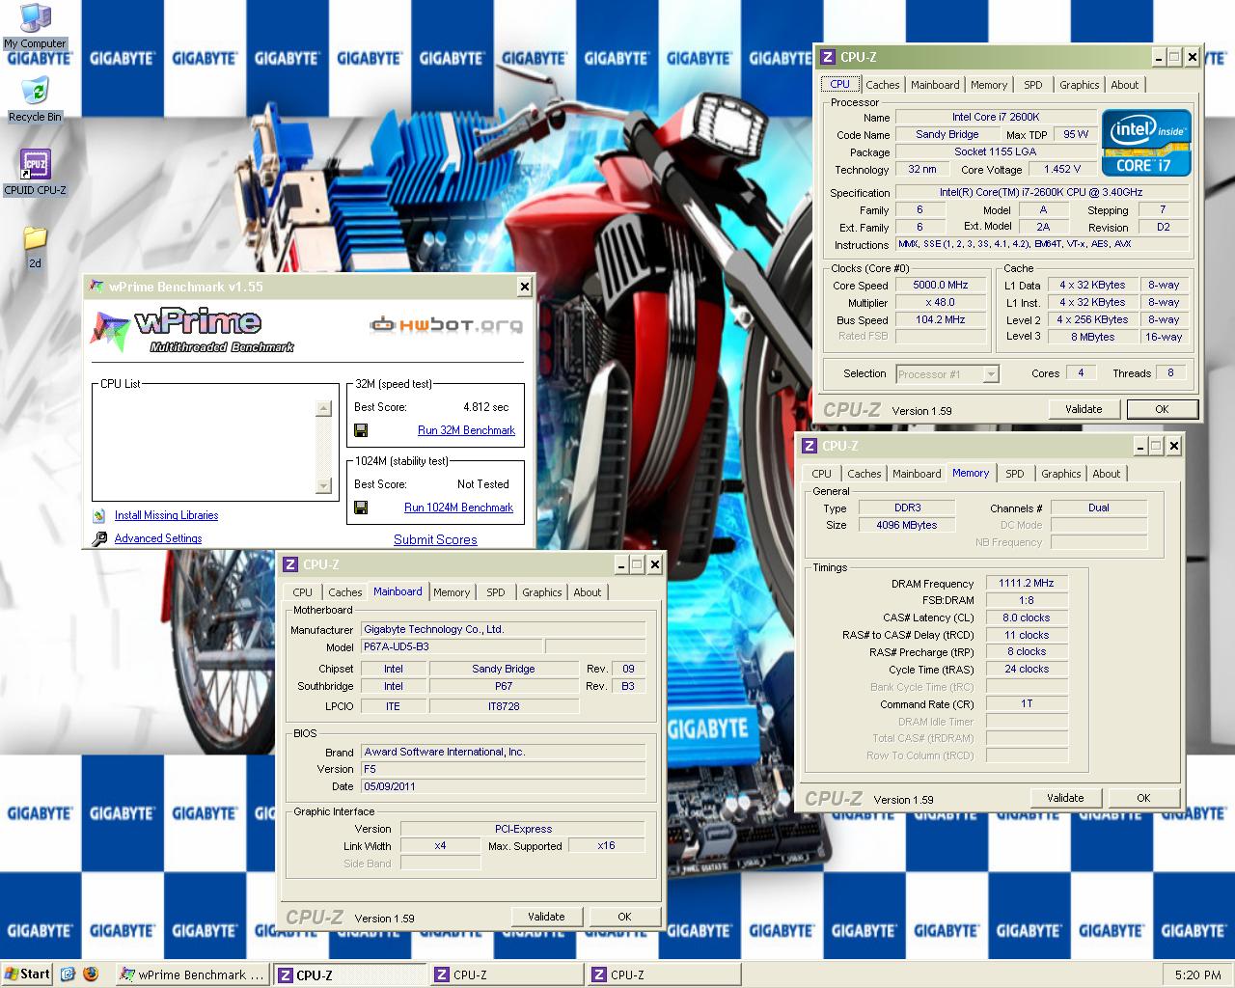Switch to Memory tab in CPU window
This screenshot has height=988, width=1235.
(989, 85)
